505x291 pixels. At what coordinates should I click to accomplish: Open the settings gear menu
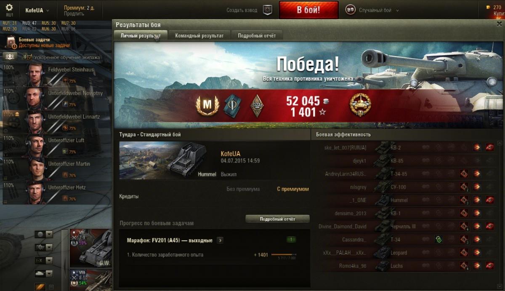point(9,8)
